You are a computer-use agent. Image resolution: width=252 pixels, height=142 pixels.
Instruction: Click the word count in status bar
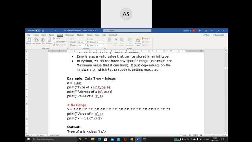point(40,135)
